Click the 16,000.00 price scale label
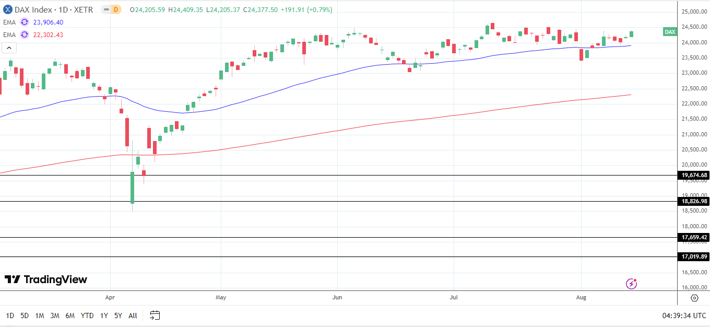The height and width of the screenshot is (327, 710). click(694, 287)
